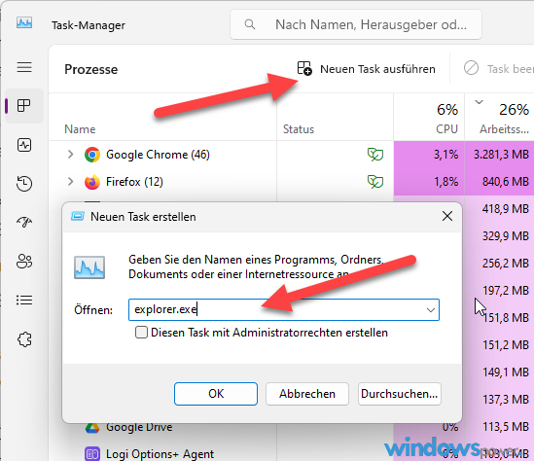Click the sort chevron above Arbeitsspeicher column
This screenshot has height=461, width=534.
480,102
